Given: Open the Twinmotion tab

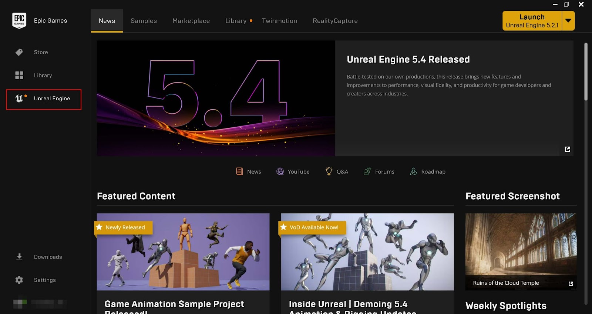Looking at the screenshot, I should point(279,21).
